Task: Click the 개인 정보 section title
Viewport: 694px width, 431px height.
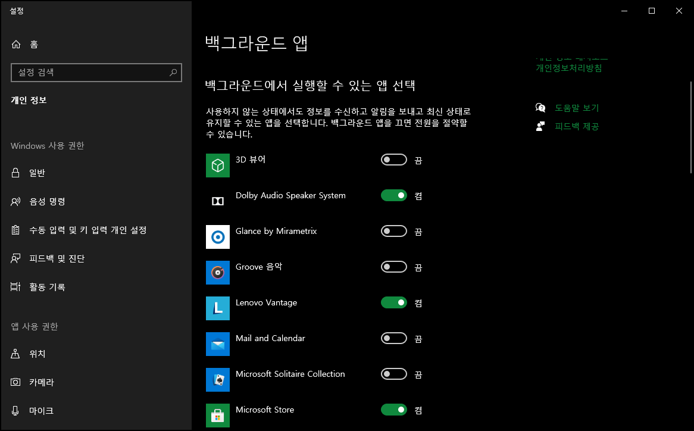Action: pyautogui.click(x=29, y=100)
